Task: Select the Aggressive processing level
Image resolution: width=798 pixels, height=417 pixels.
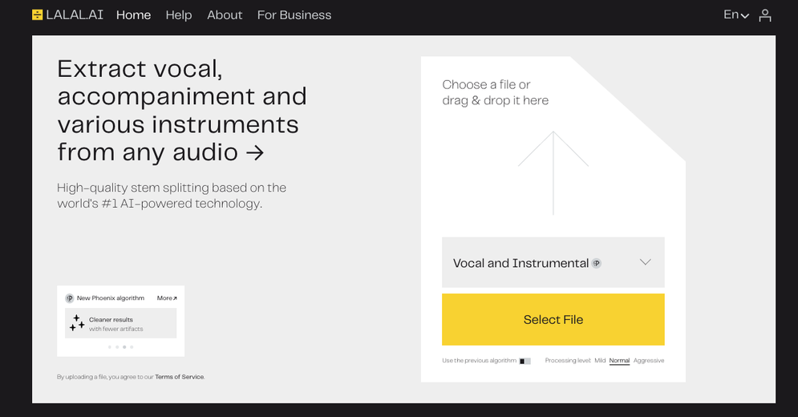Action: click(649, 361)
